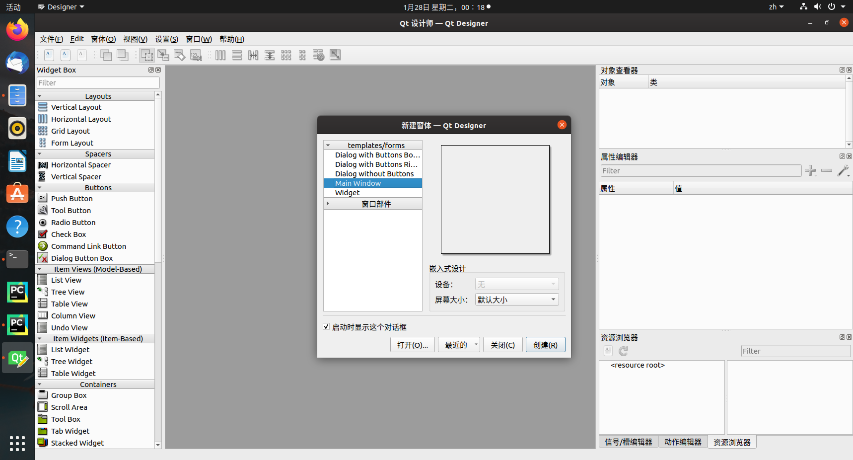Viewport: 853px width, 460px height.
Task: Click the reload resources icon in resource browser
Action: [x=624, y=351]
